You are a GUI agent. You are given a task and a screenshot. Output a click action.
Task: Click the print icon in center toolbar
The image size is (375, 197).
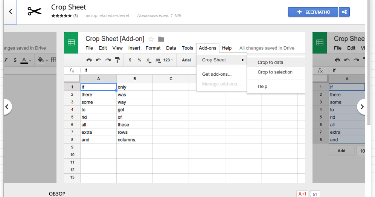(89, 60)
